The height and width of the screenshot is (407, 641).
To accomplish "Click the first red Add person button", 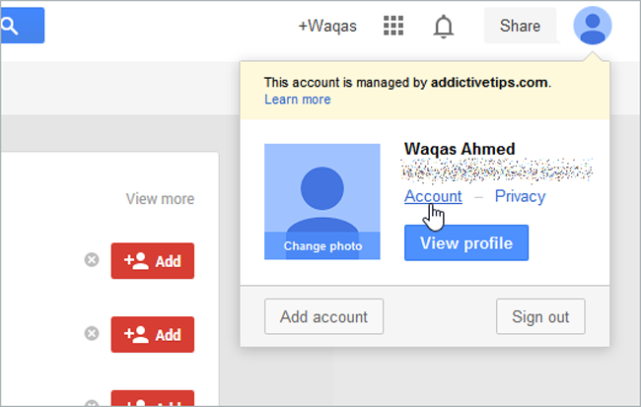I will click(x=153, y=261).
